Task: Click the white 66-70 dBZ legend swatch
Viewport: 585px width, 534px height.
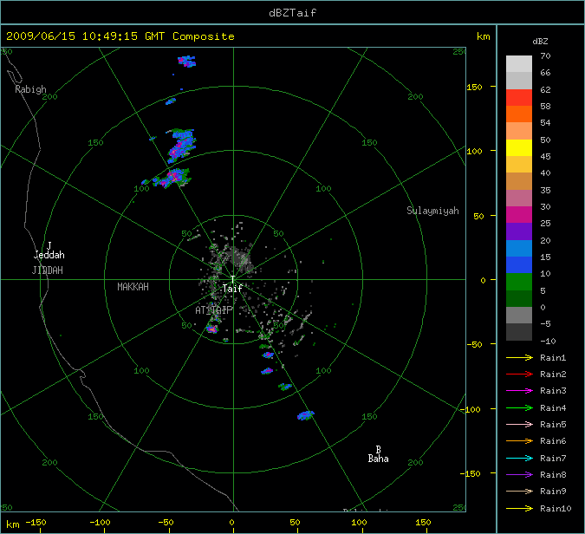Action: click(519, 64)
